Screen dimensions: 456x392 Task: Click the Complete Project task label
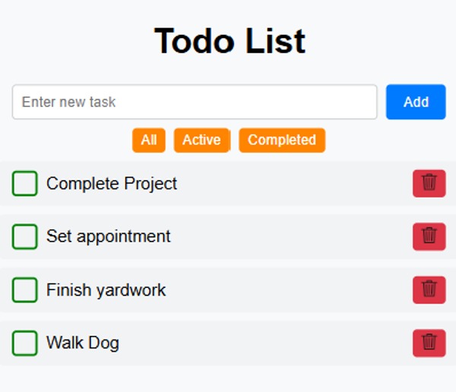pyautogui.click(x=112, y=183)
